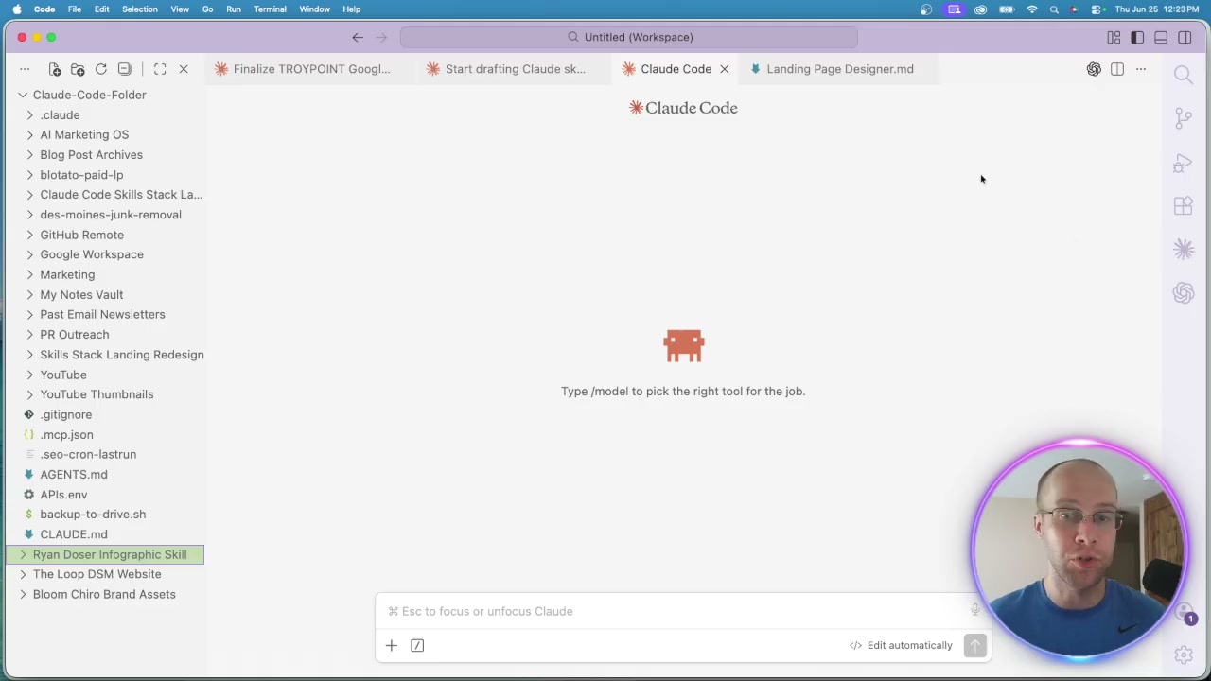Click the slash commands button

(417, 645)
